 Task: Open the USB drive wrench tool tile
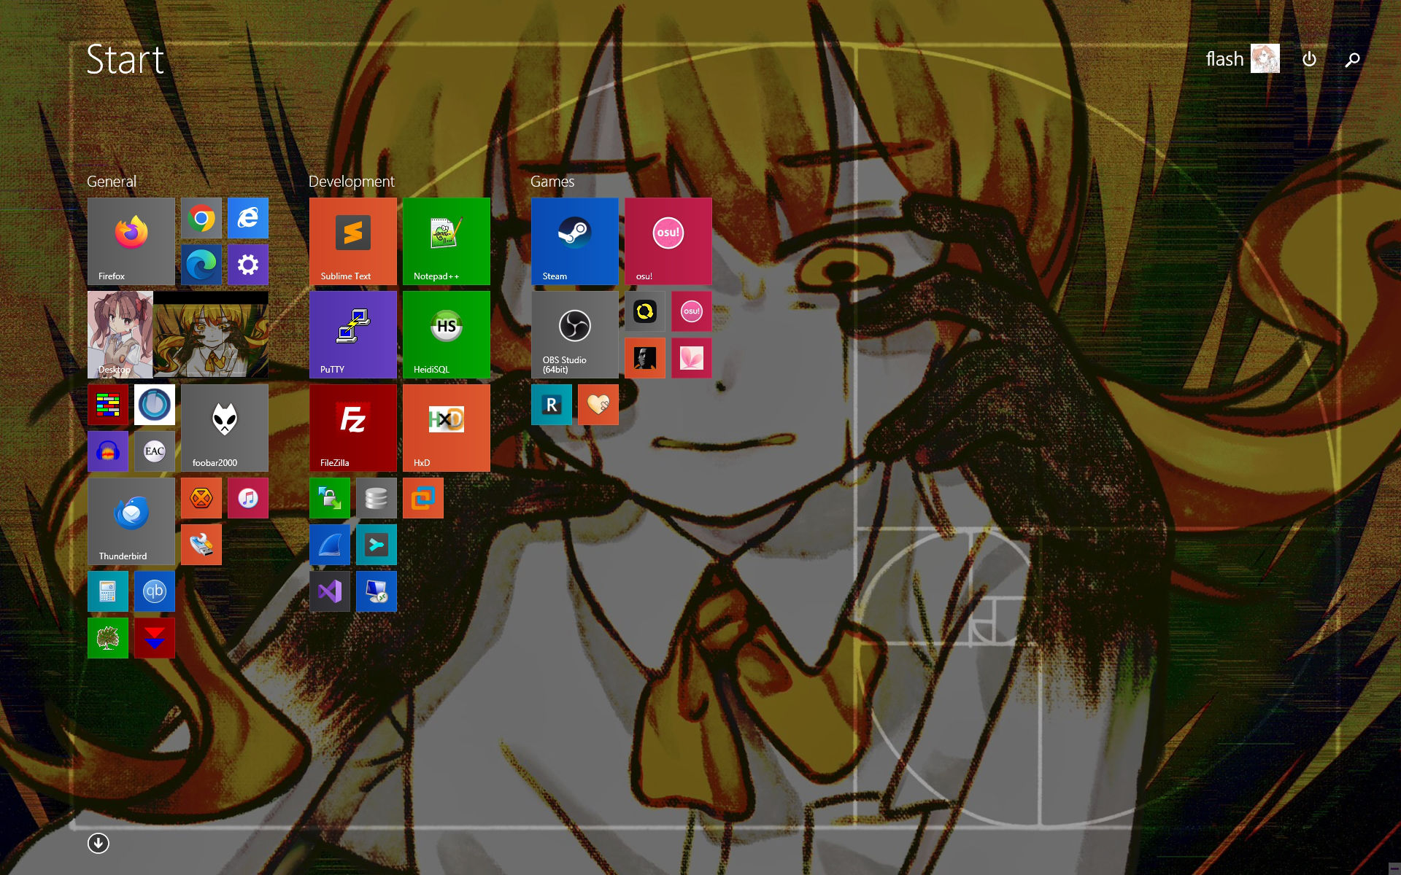tap(201, 545)
